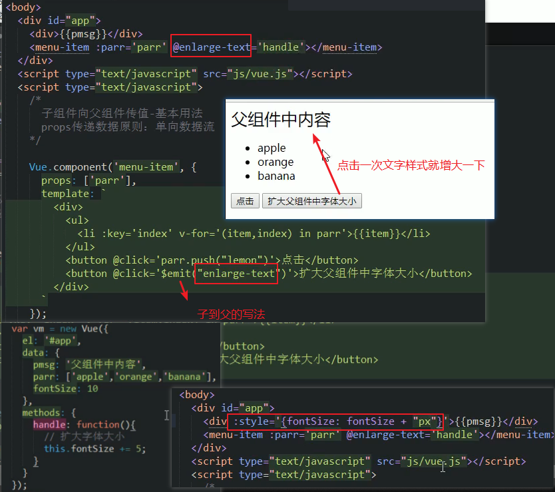
Task: Select the banana list item
Action: click(276, 176)
